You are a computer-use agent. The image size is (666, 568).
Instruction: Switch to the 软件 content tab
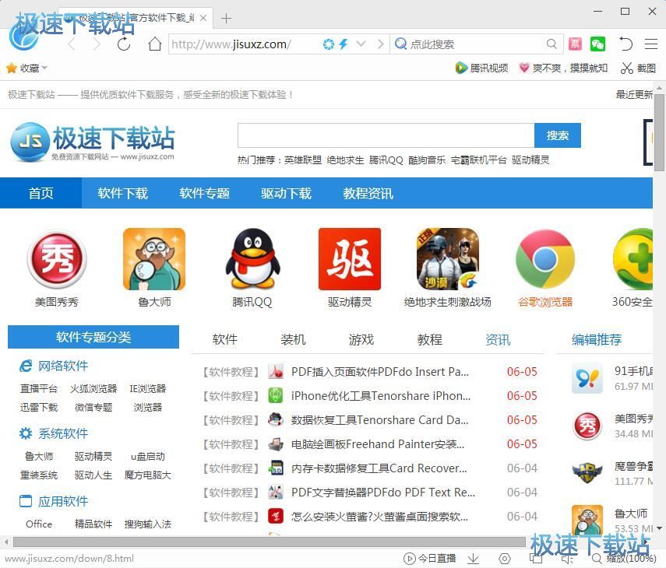tap(224, 339)
